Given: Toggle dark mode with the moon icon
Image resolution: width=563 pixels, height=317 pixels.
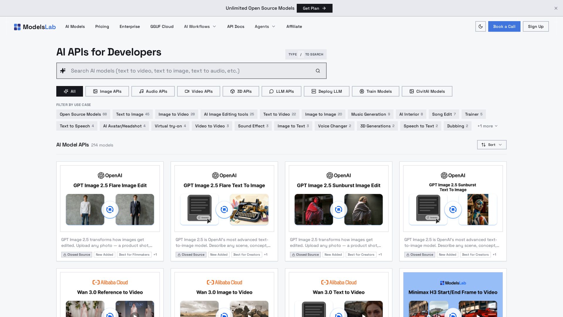Looking at the screenshot, I should pyautogui.click(x=481, y=26).
